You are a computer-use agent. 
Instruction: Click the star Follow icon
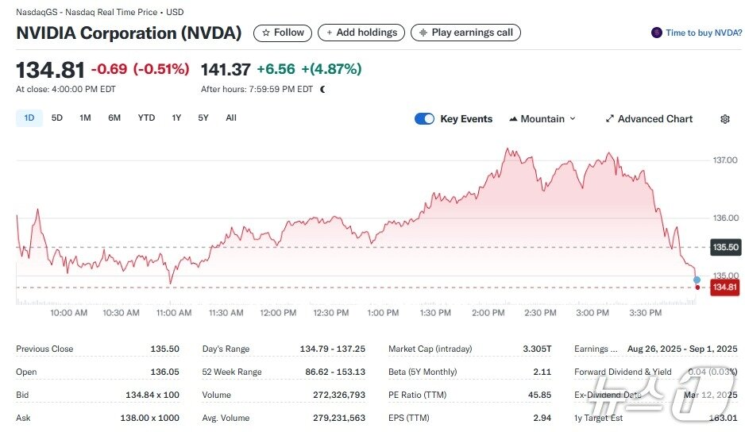coord(266,33)
